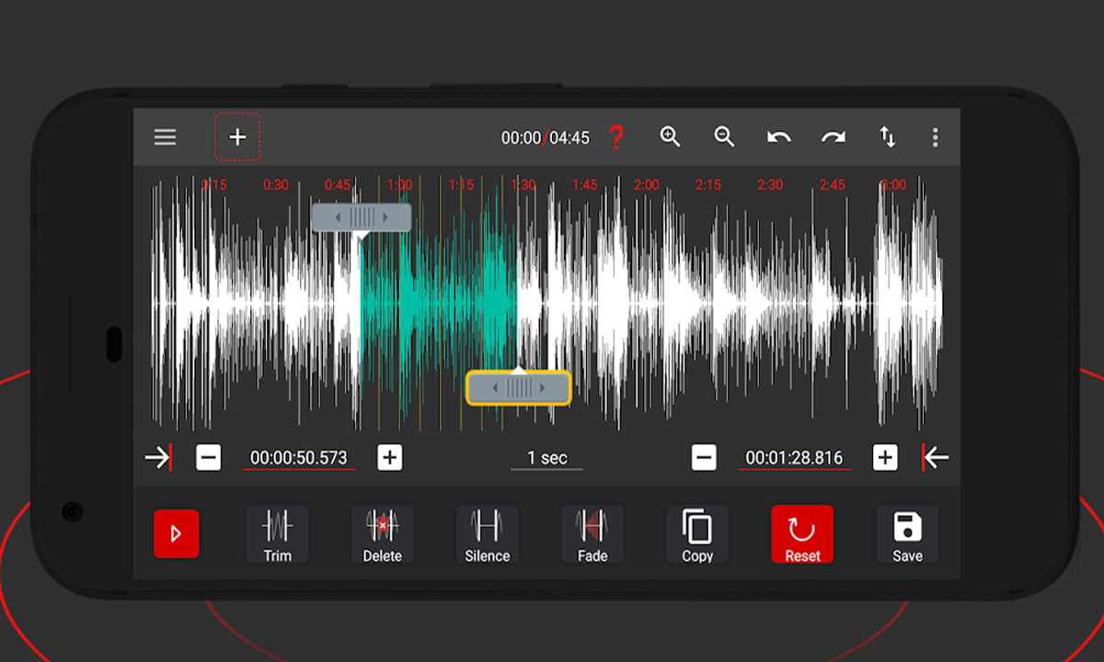This screenshot has height=662, width=1104.
Task: Redo the last undone edit
Action: (x=833, y=138)
